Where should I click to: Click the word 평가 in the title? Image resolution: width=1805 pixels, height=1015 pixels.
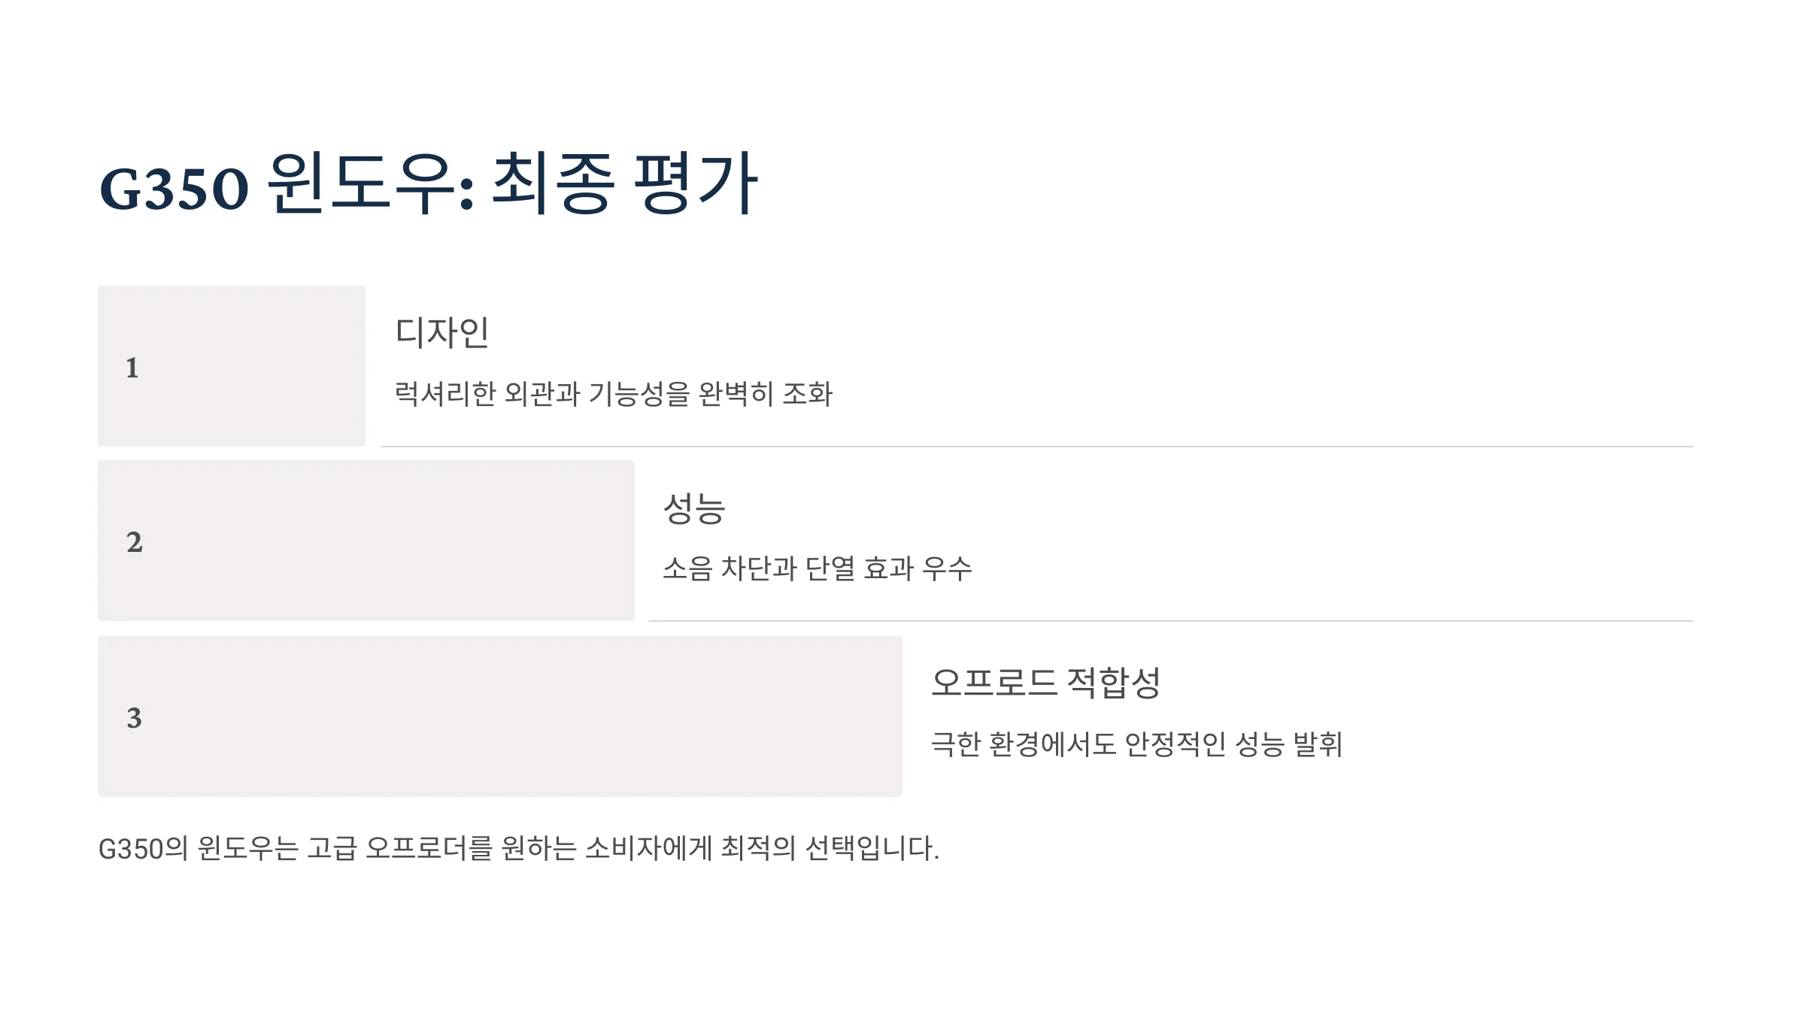pyautogui.click(x=695, y=184)
